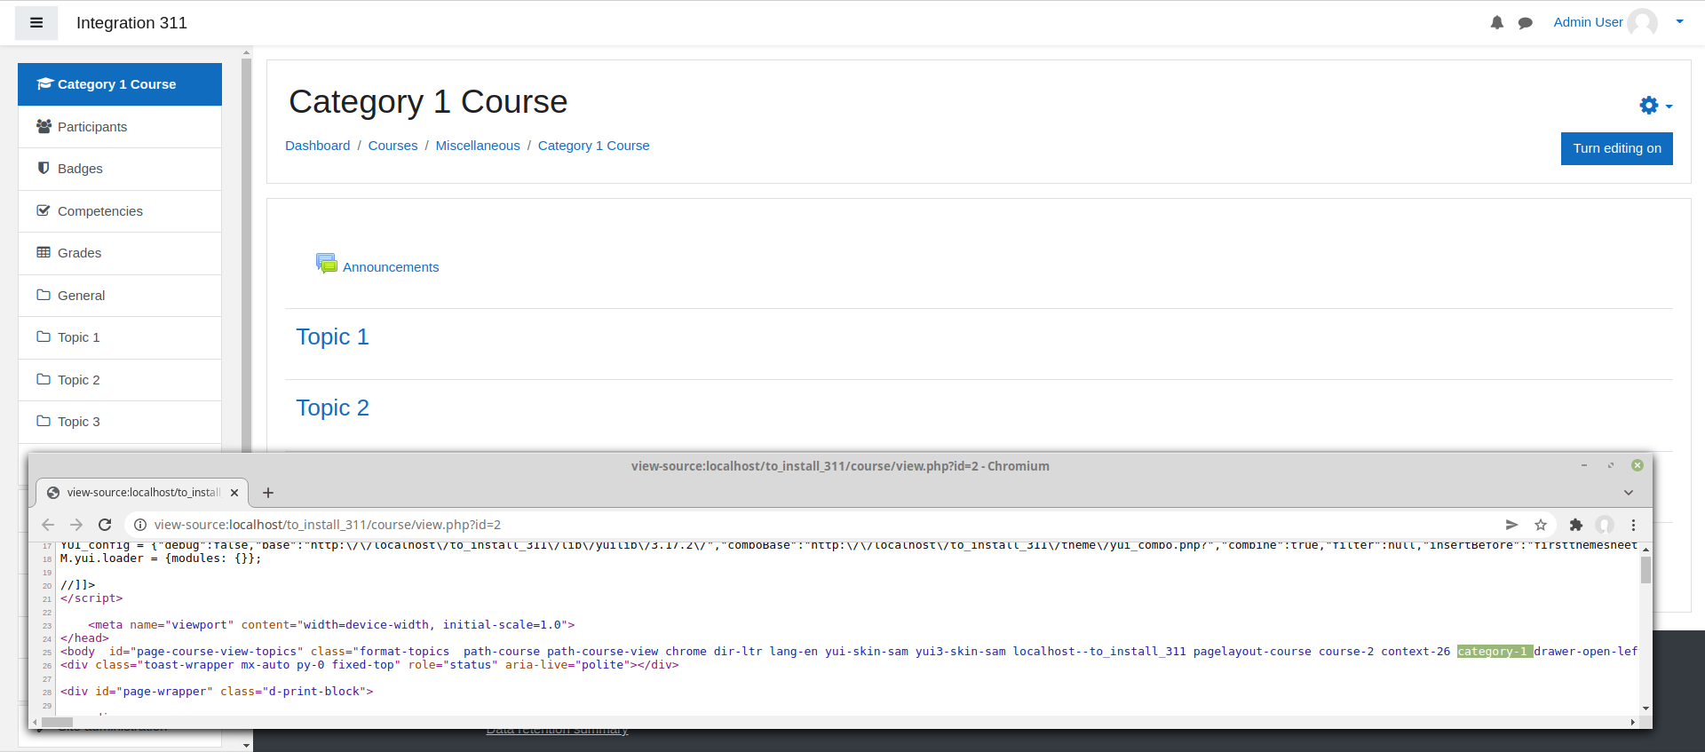Close the view-source tab in Chromium
Viewport: 1705px width, 752px height.
click(234, 493)
